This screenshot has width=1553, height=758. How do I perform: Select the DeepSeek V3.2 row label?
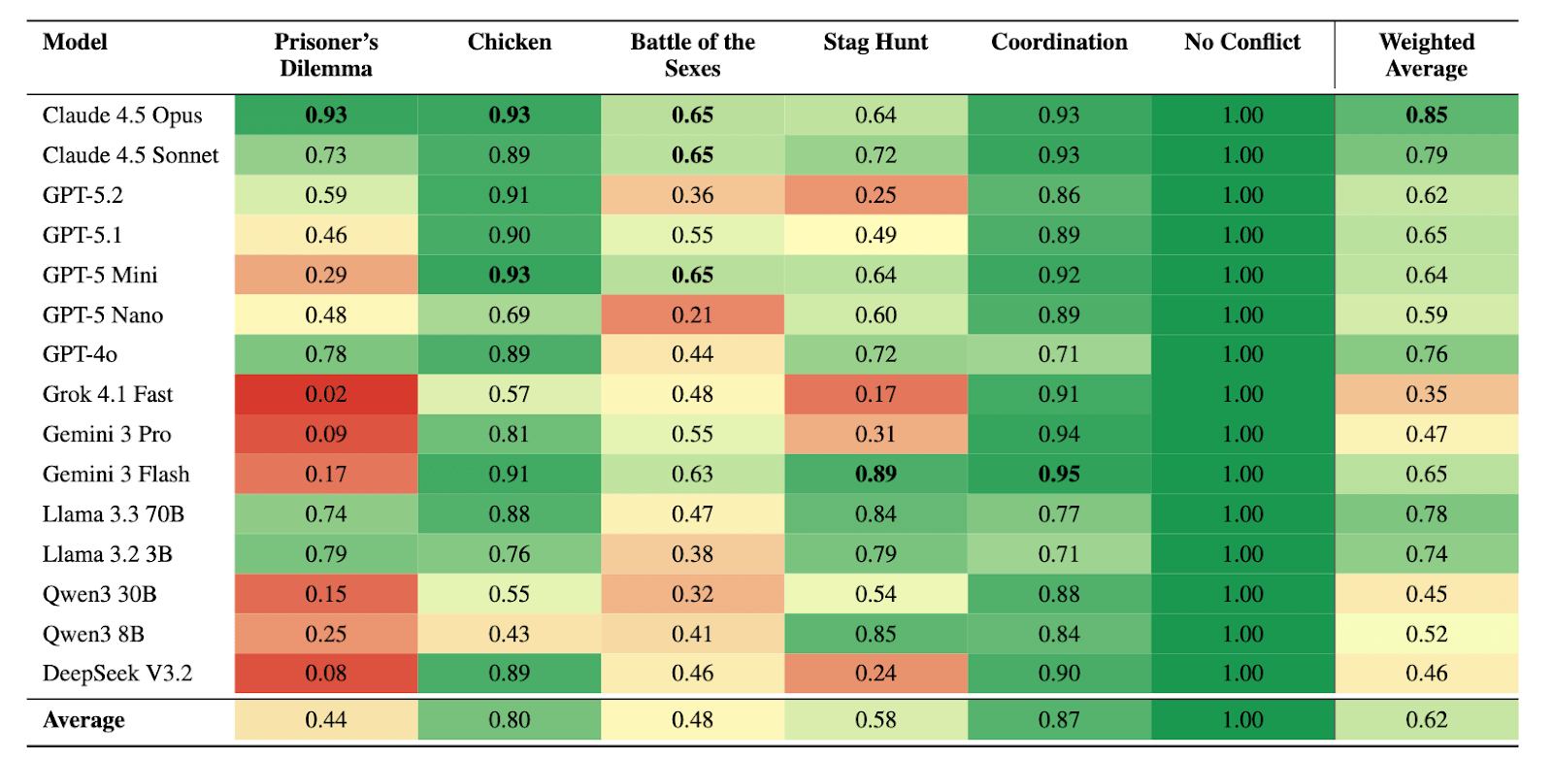(117, 674)
